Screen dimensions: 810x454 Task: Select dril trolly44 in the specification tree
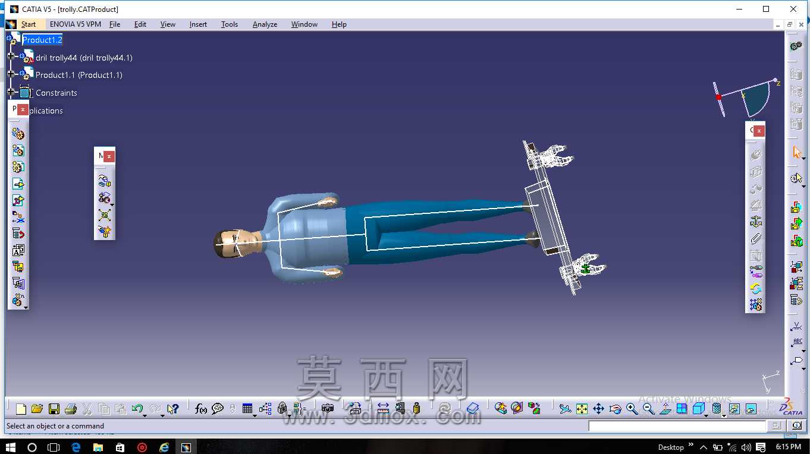pyautogui.click(x=84, y=58)
